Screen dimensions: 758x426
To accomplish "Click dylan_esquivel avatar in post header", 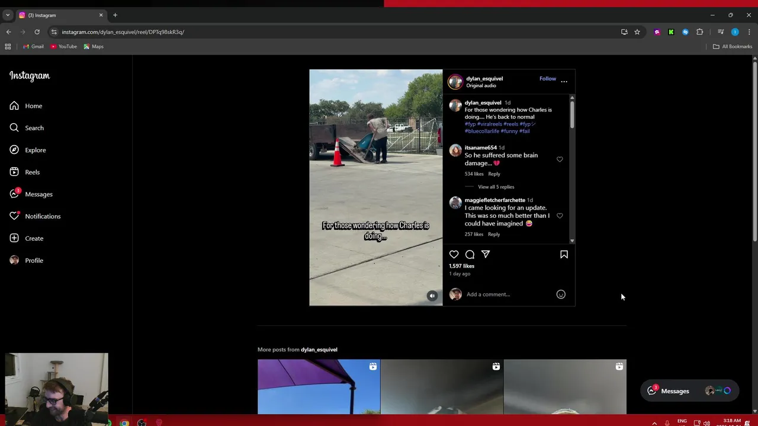I will (455, 82).
